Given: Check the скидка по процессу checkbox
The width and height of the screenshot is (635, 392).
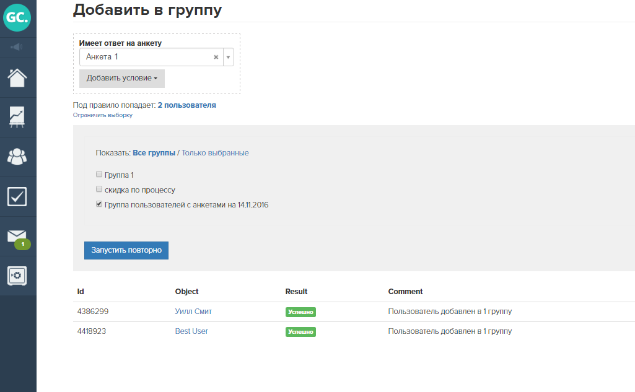Looking at the screenshot, I should (99, 189).
